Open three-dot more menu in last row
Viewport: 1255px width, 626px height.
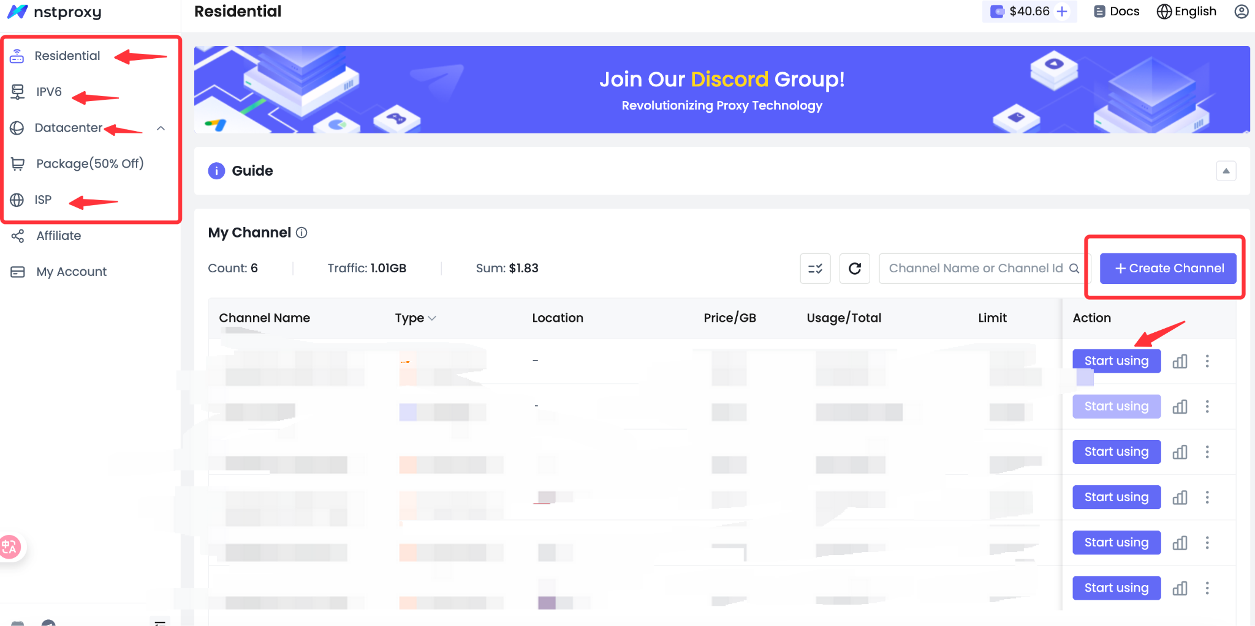[x=1207, y=588]
